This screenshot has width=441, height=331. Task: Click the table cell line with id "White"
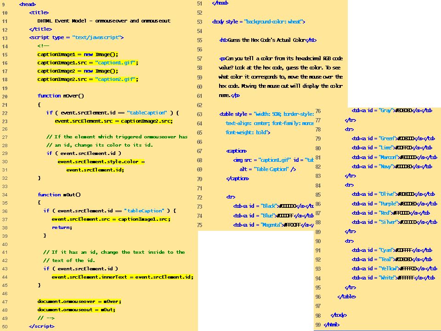point(393,278)
